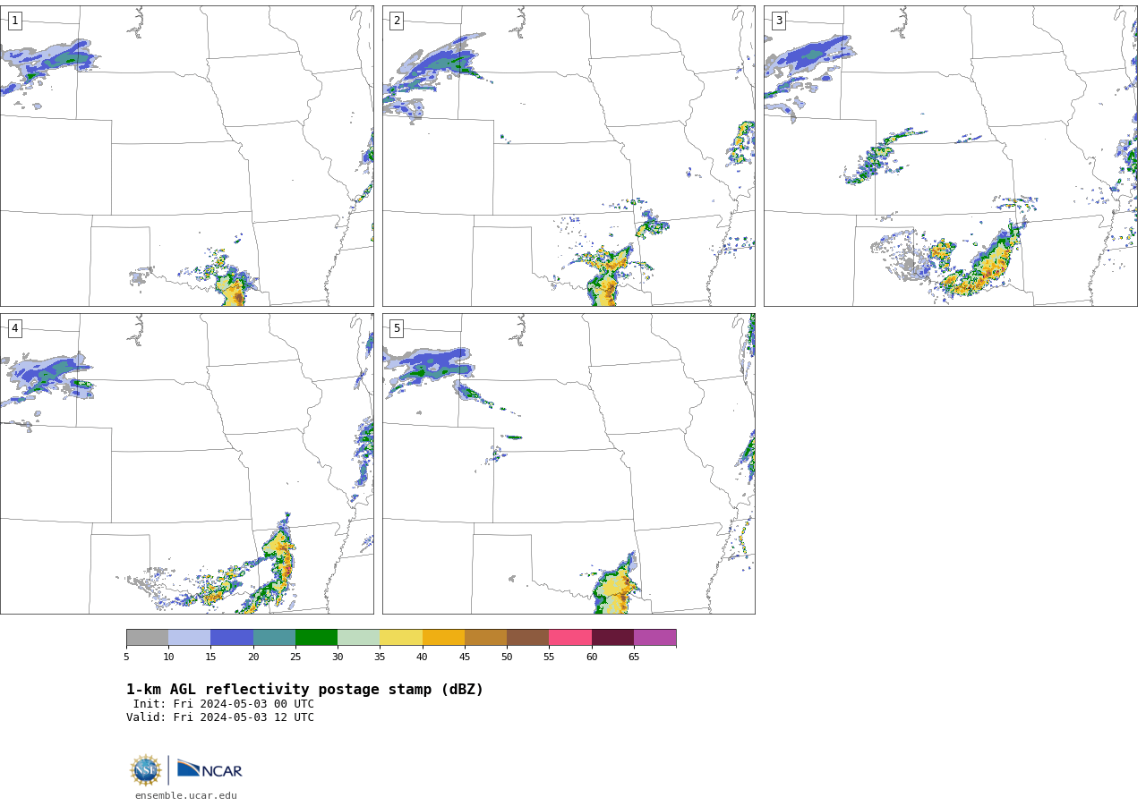
Task: Click the purple 65+ dBZ swatch
Action: (654, 638)
